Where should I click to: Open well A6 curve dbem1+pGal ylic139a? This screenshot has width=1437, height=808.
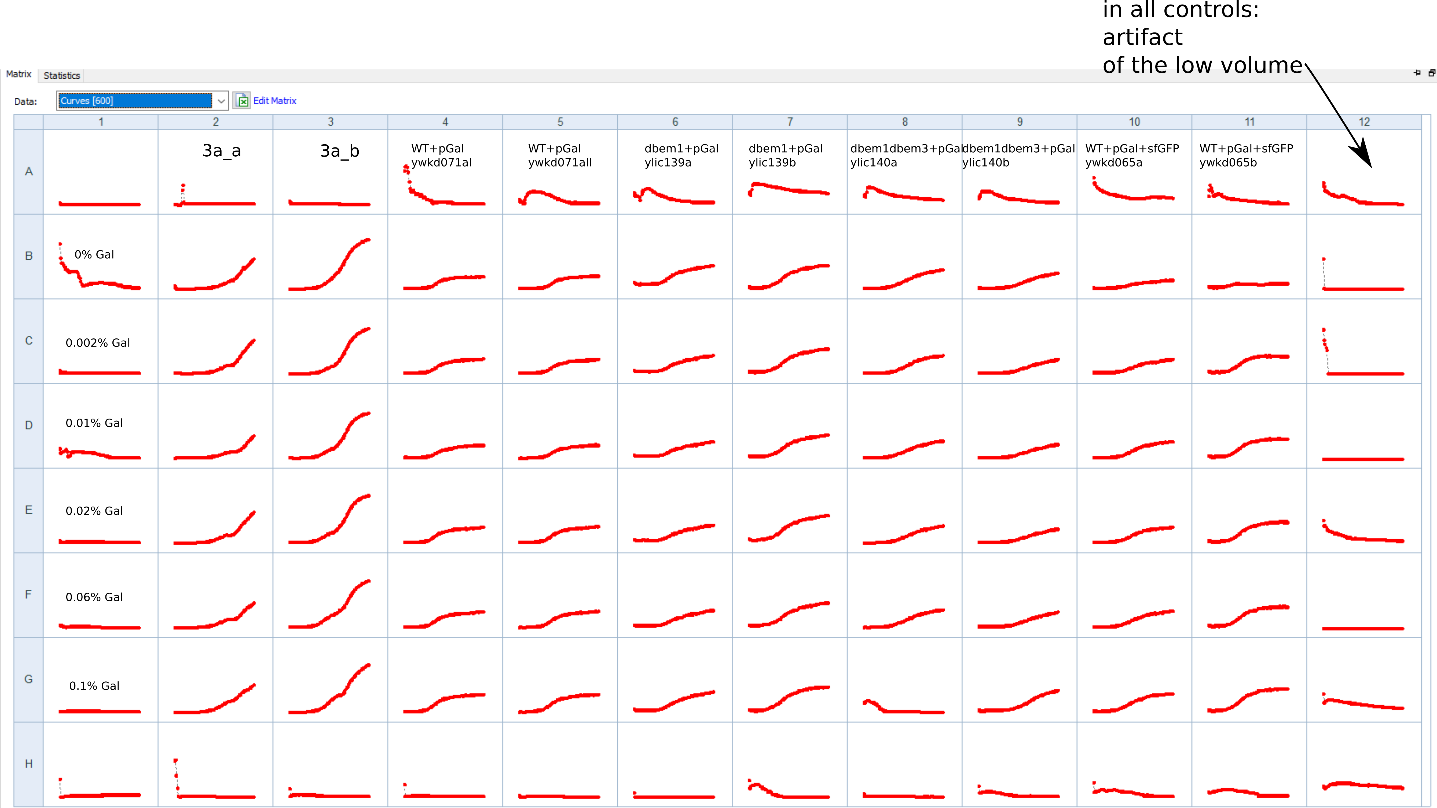675,172
